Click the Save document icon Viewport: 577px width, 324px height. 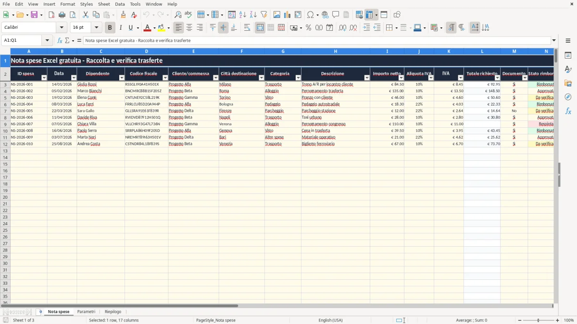[34, 15]
